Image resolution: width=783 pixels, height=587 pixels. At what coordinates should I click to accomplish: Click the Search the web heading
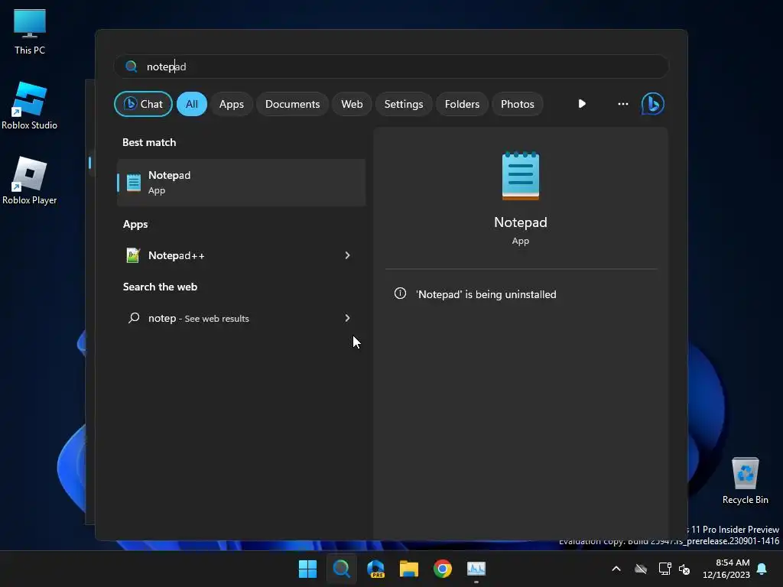pos(160,287)
